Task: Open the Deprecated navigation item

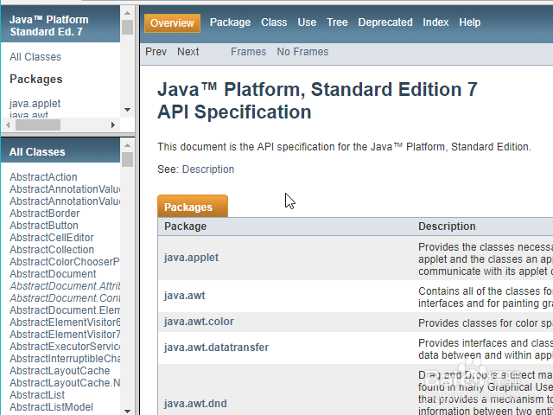Action: pos(385,22)
